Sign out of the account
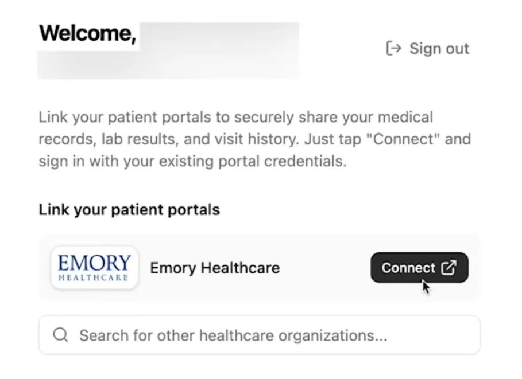The image size is (522, 379). [427, 48]
